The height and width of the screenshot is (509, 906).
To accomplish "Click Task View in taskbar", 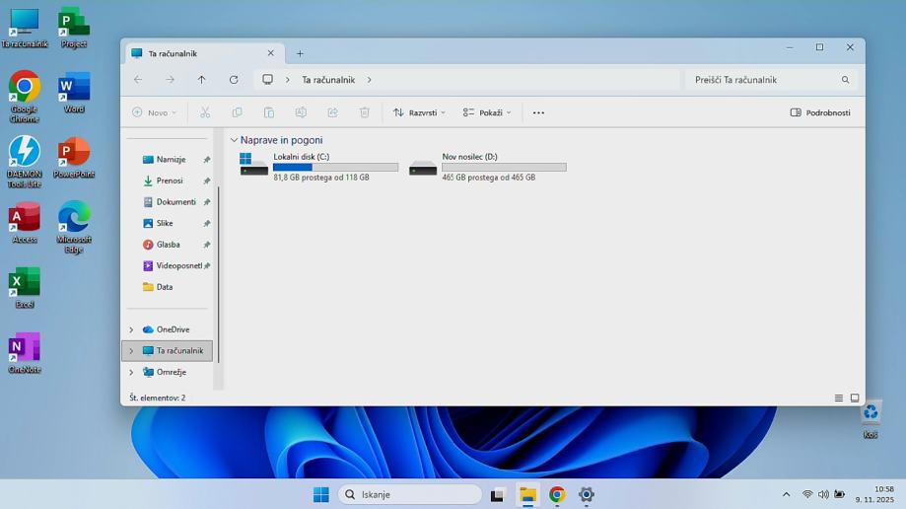I will tap(497, 494).
